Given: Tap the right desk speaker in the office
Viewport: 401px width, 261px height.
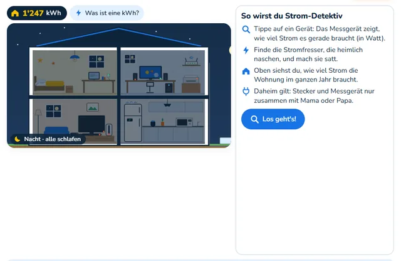Looking at the screenshot, I should 165,77.
